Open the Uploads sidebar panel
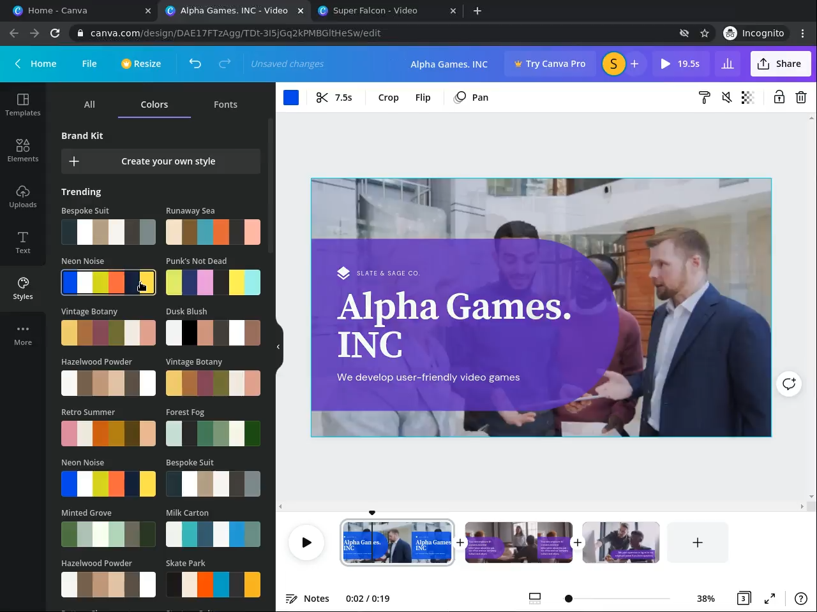Screen dimensions: 817x612 [x=23, y=196]
